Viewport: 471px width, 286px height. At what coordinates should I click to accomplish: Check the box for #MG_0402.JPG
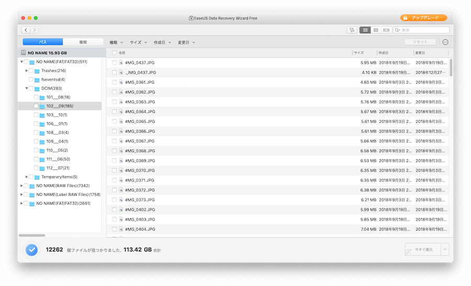tap(114, 210)
